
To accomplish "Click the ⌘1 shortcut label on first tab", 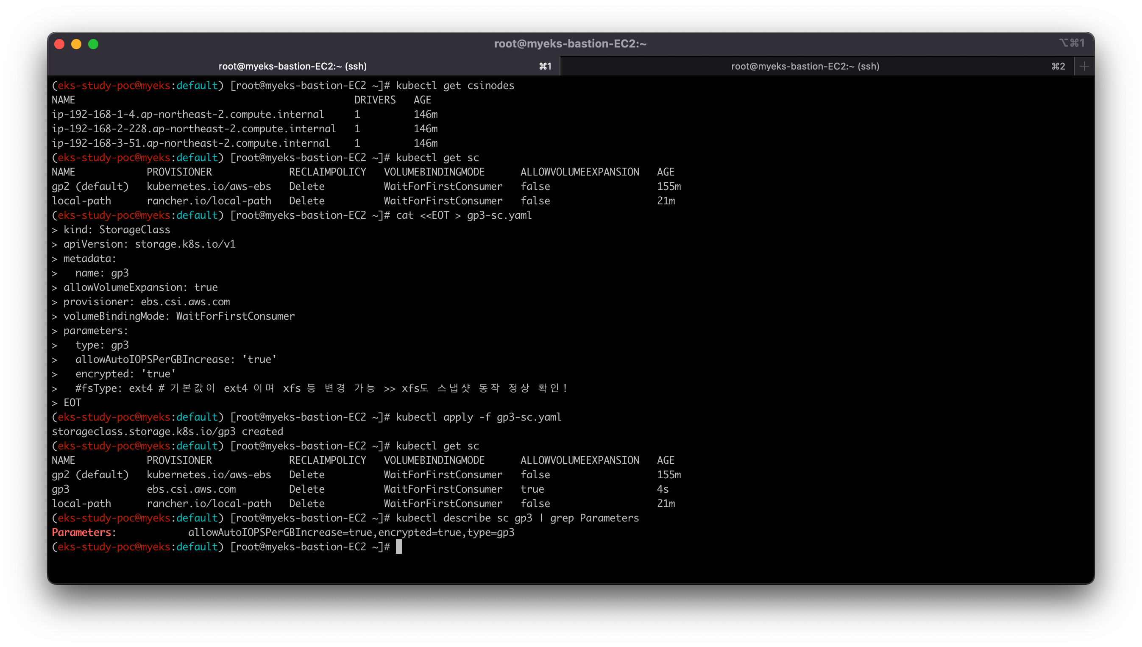I will 545,66.
